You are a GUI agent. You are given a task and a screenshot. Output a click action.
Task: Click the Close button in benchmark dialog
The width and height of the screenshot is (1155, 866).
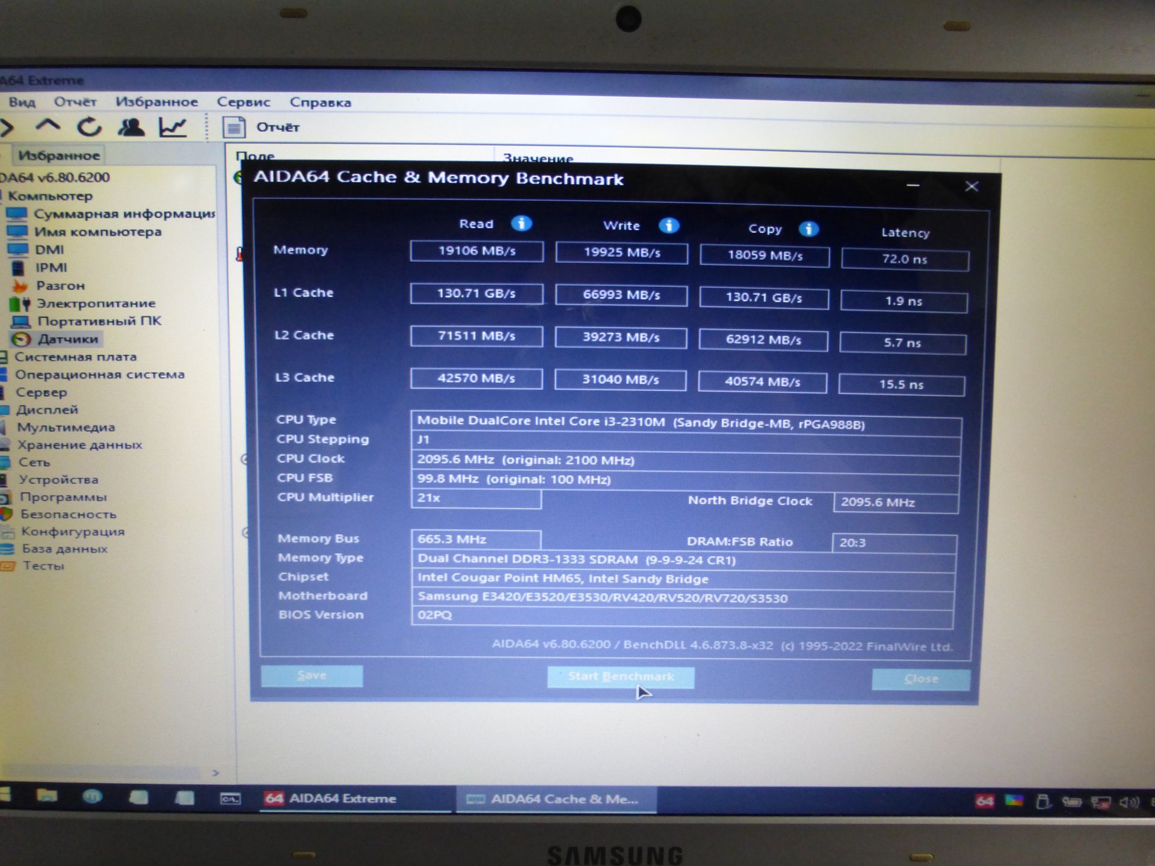[920, 679]
